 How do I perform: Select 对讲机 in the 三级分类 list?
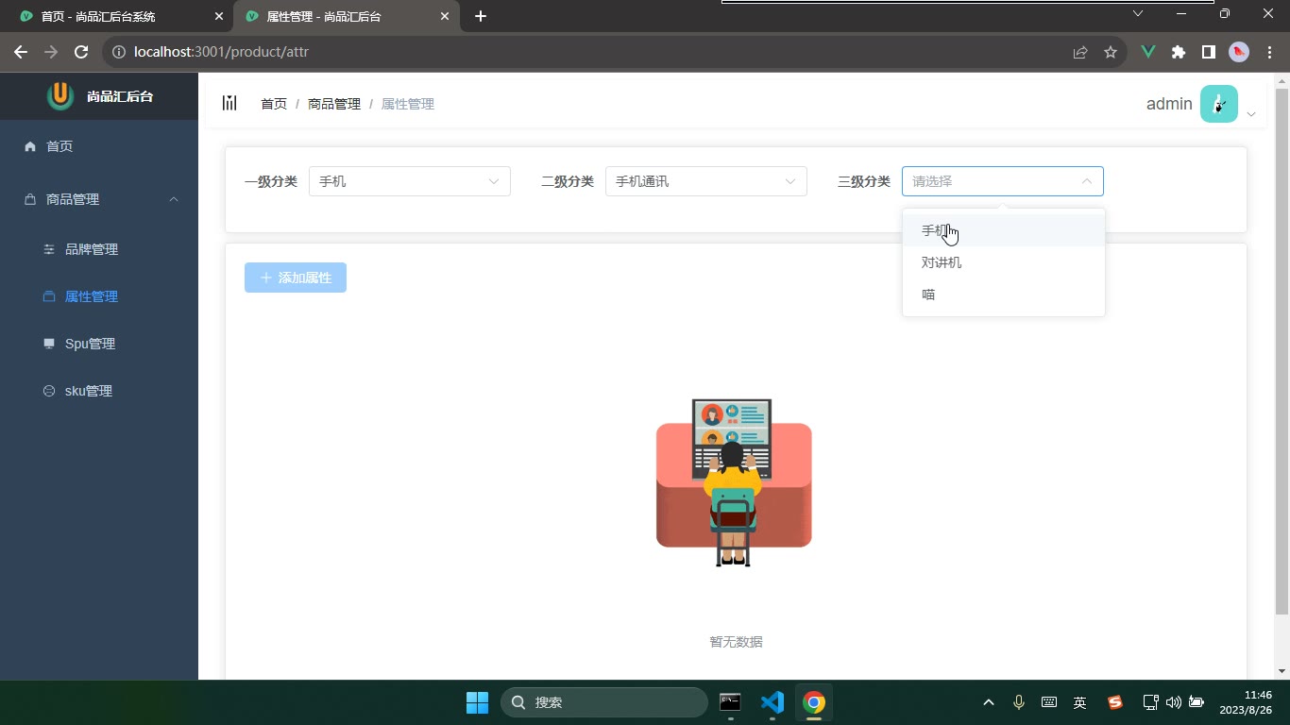click(1004, 262)
